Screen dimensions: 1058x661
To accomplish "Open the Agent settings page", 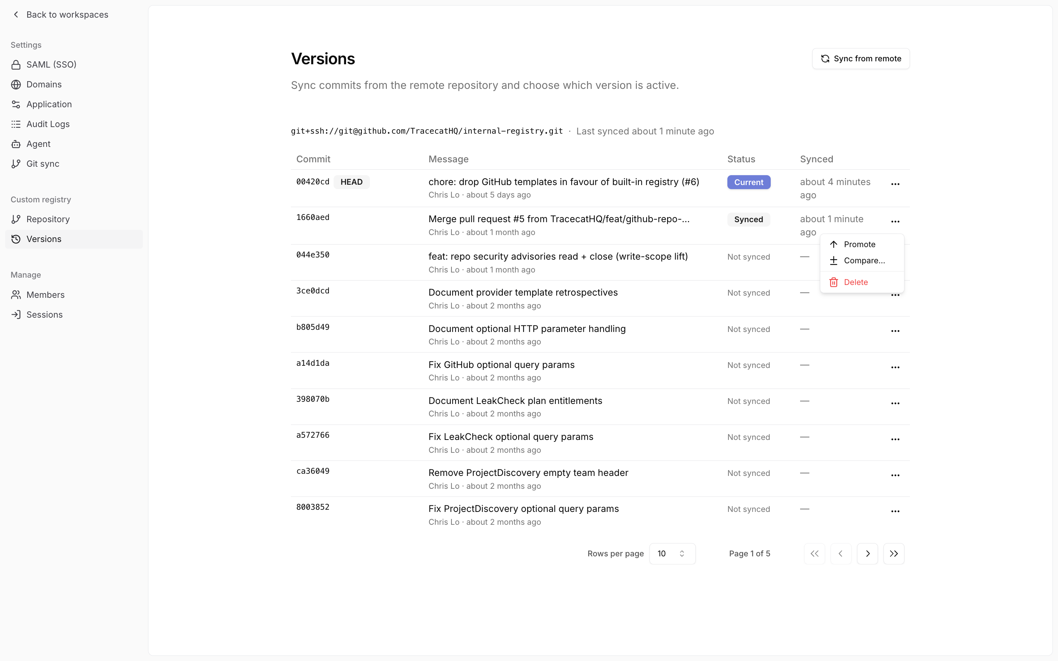I will point(74,144).
